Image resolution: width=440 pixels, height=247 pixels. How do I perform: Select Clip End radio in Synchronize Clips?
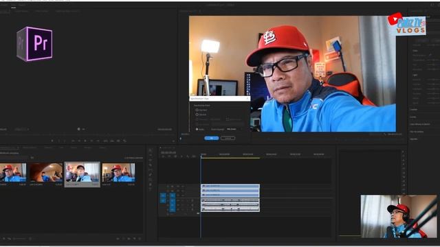pos(197,115)
